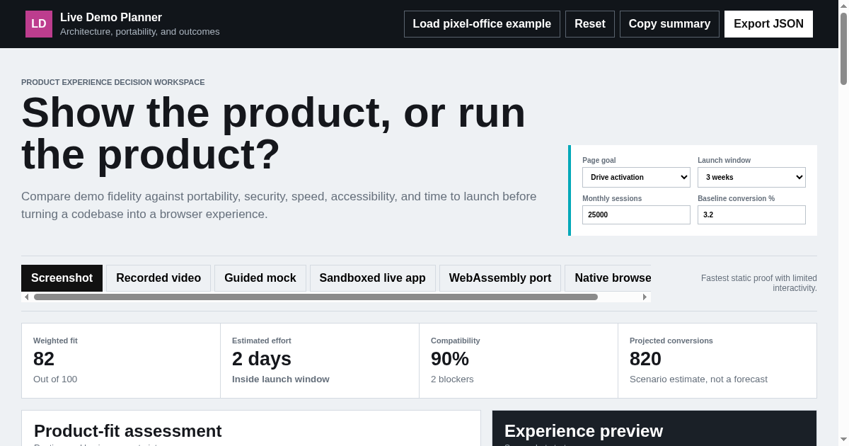Click the Estimated effort value 2 days
This screenshot has width=849, height=446.
tap(262, 359)
